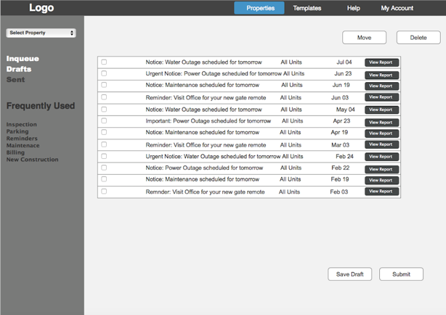Viewport: 446px width, 315px height.
Task: Open the Templates tab
Action: [x=307, y=8]
